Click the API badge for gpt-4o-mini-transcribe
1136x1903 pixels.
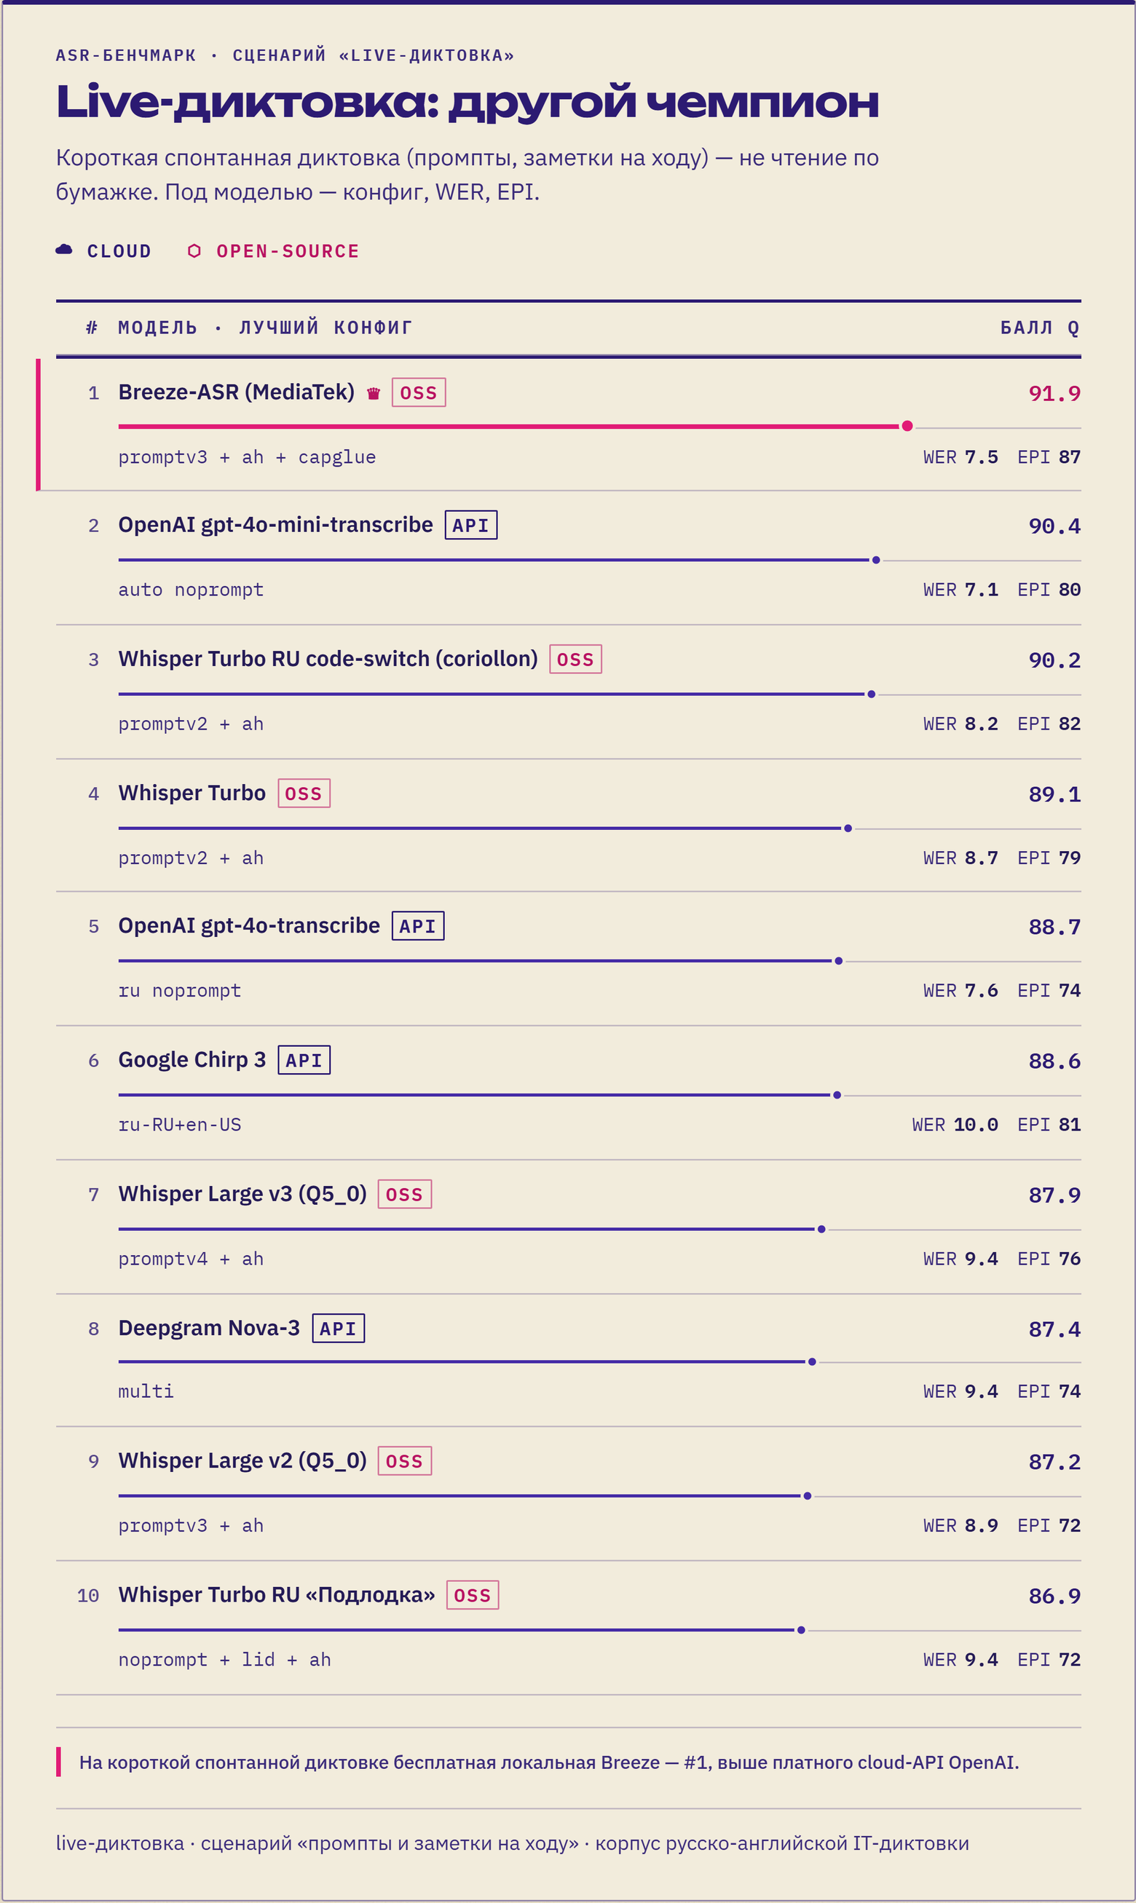470,525
